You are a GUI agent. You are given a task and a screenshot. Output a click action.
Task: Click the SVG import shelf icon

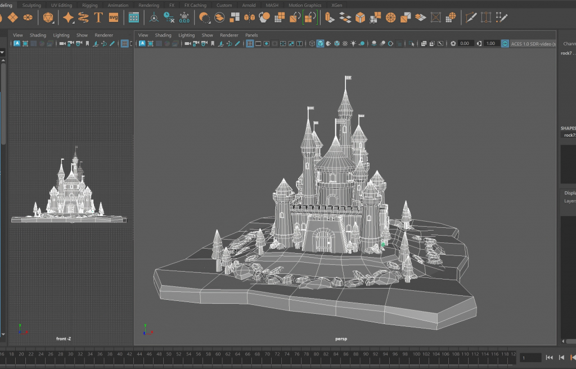114,17
